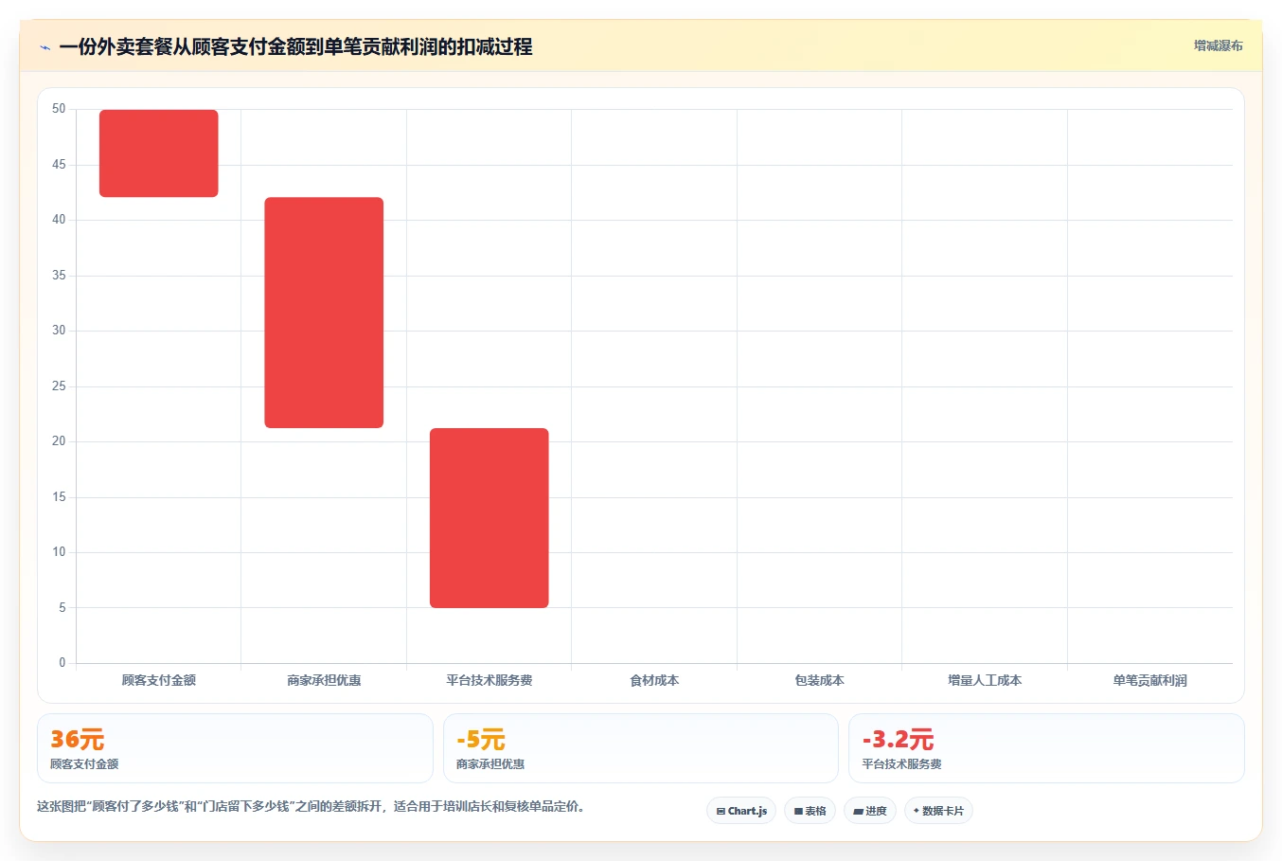Image resolution: width=1282 pixels, height=861 pixels.
Task: Click the 增减瀑布 label in the header
Action: [1218, 45]
